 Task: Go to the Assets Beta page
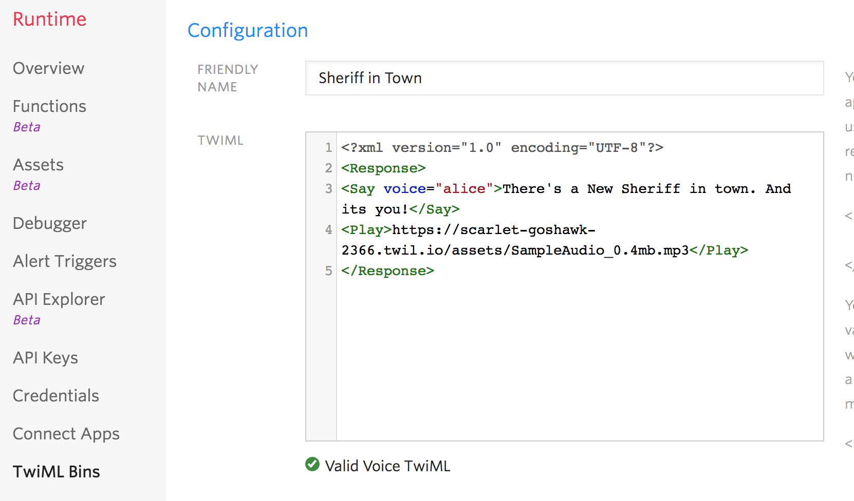pyautogui.click(x=38, y=165)
